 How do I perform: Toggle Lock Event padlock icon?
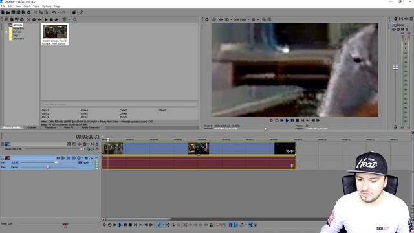(x=212, y=225)
